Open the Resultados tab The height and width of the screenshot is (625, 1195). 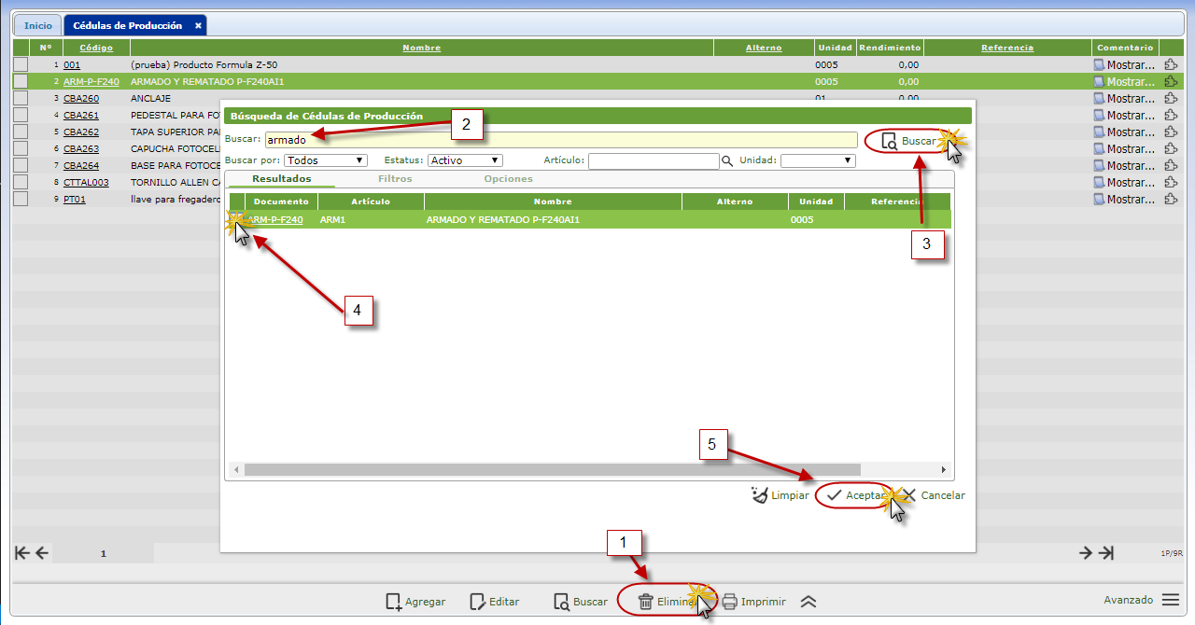pyautogui.click(x=282, y=178)
